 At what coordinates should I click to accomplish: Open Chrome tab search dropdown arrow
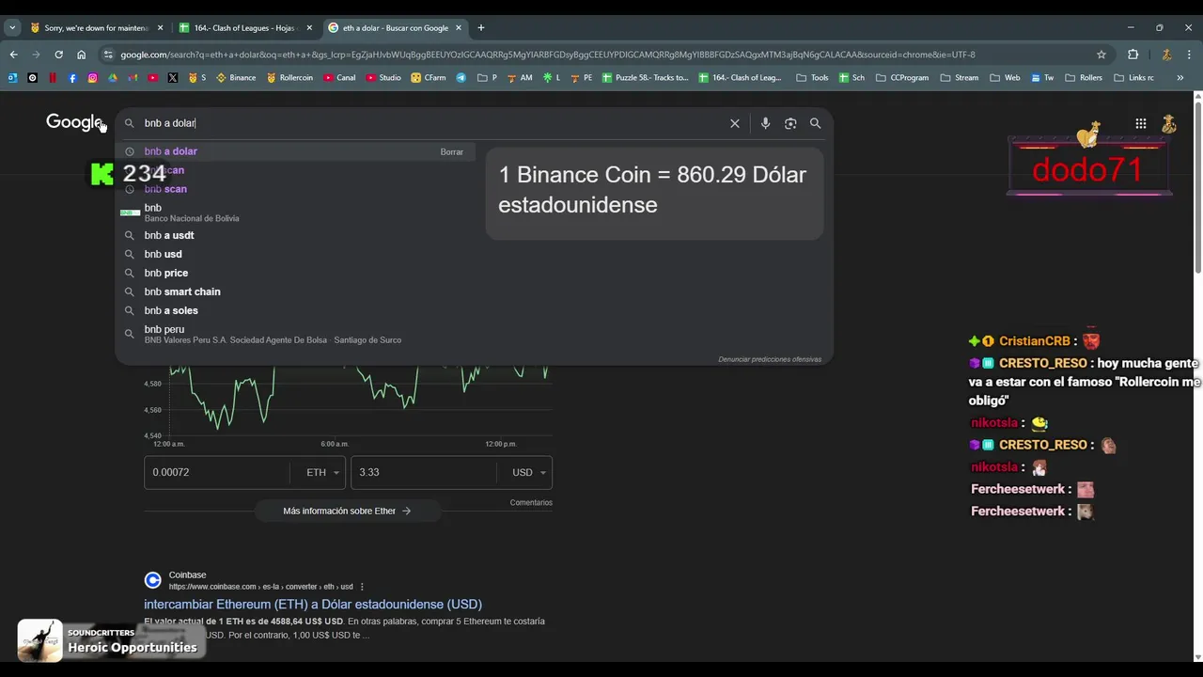pos(12,27)
